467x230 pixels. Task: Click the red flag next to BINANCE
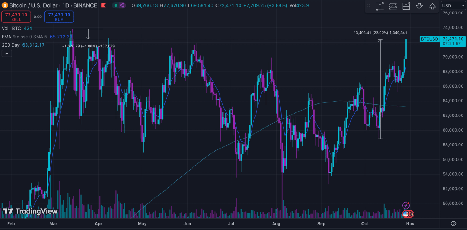click(x=103, y=5)
